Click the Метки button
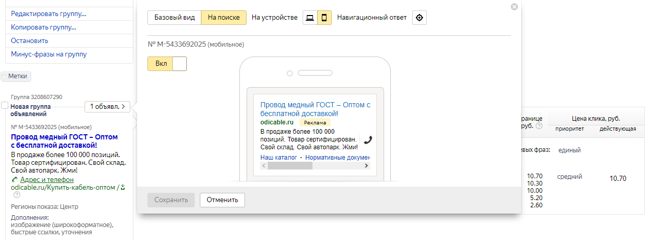 click(17, 76)
